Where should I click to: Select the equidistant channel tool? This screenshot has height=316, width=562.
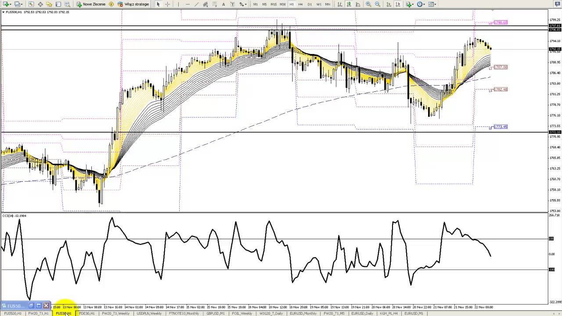pos(205,4)
